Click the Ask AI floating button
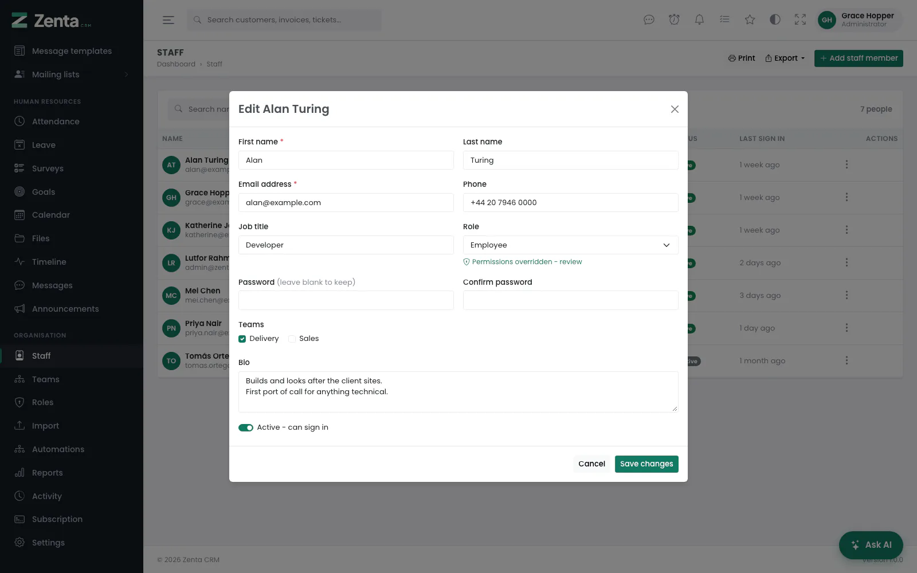917x573 pixels. point(871,545)
